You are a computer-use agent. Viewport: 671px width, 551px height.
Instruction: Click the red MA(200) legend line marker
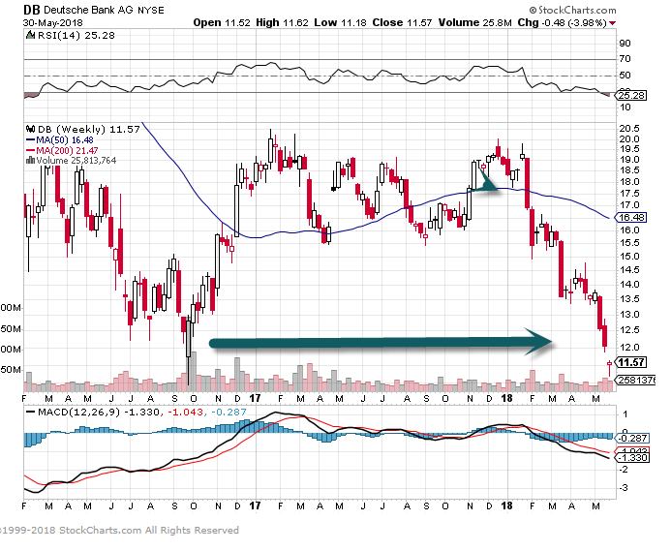[x=30, y=151]
